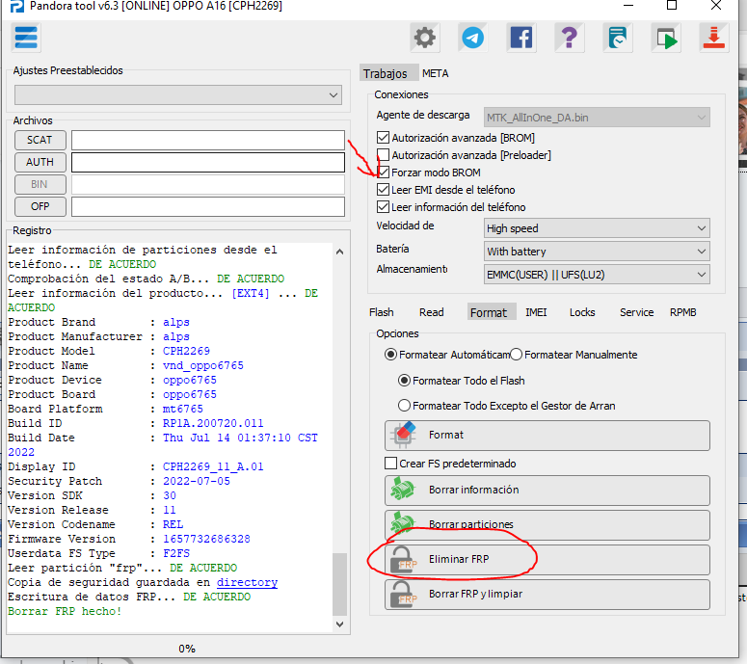The width and height of the screenshot is (747, 664).
Task: Click the SCAT file path field
Action: (x=207, y=140)
